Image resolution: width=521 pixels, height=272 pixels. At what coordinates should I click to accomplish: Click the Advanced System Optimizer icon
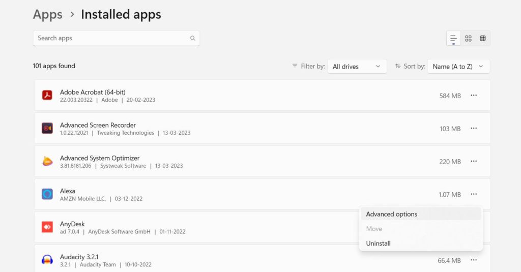tap(47, 162)
